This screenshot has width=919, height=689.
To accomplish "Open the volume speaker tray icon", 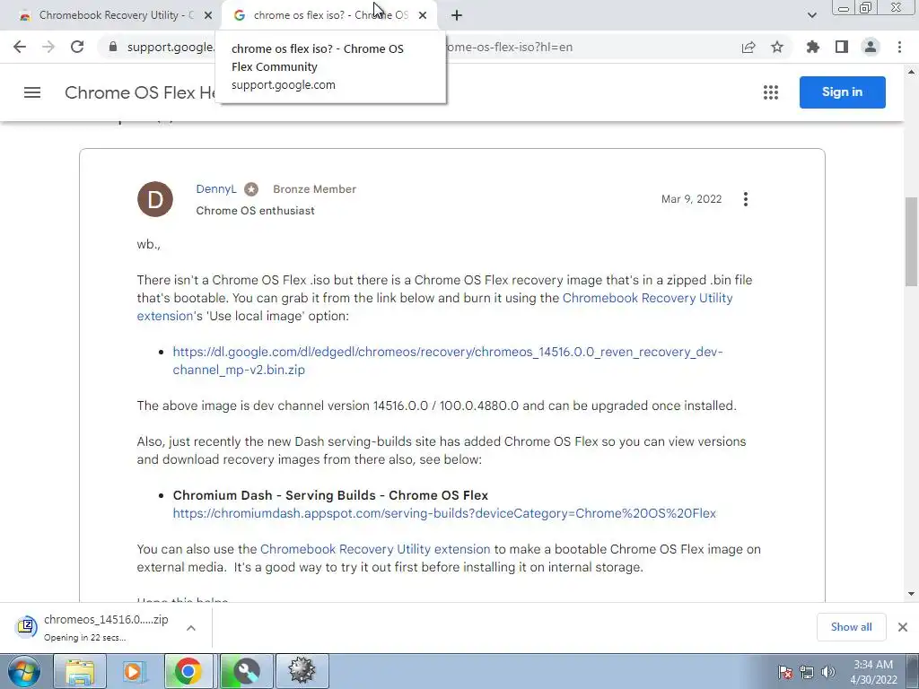I will click(828, 672).
